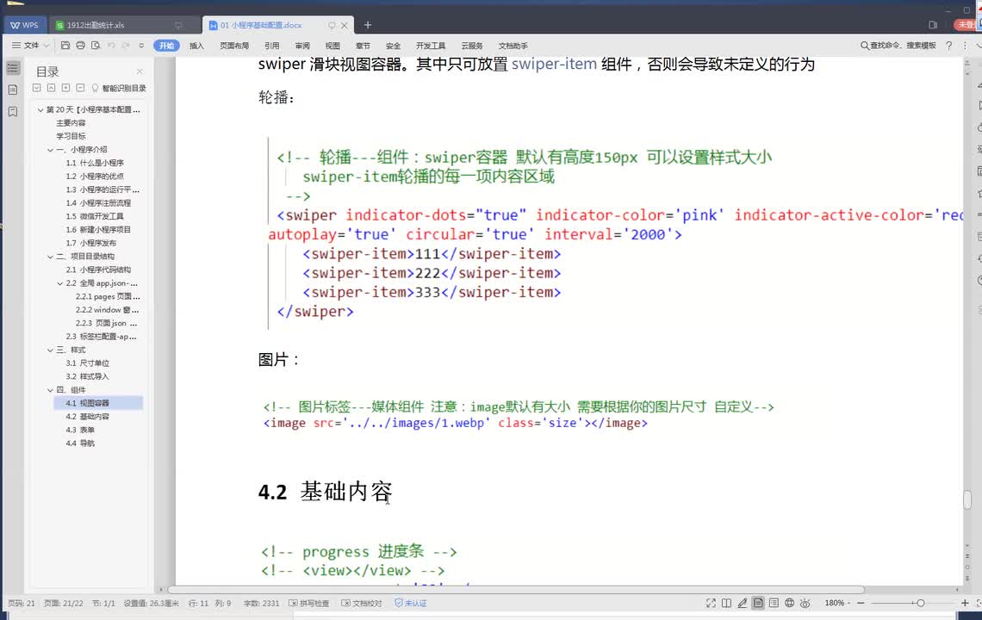Open the 180% zoom level dropdown
Screen dimensions: 982x620
(837, 603)
